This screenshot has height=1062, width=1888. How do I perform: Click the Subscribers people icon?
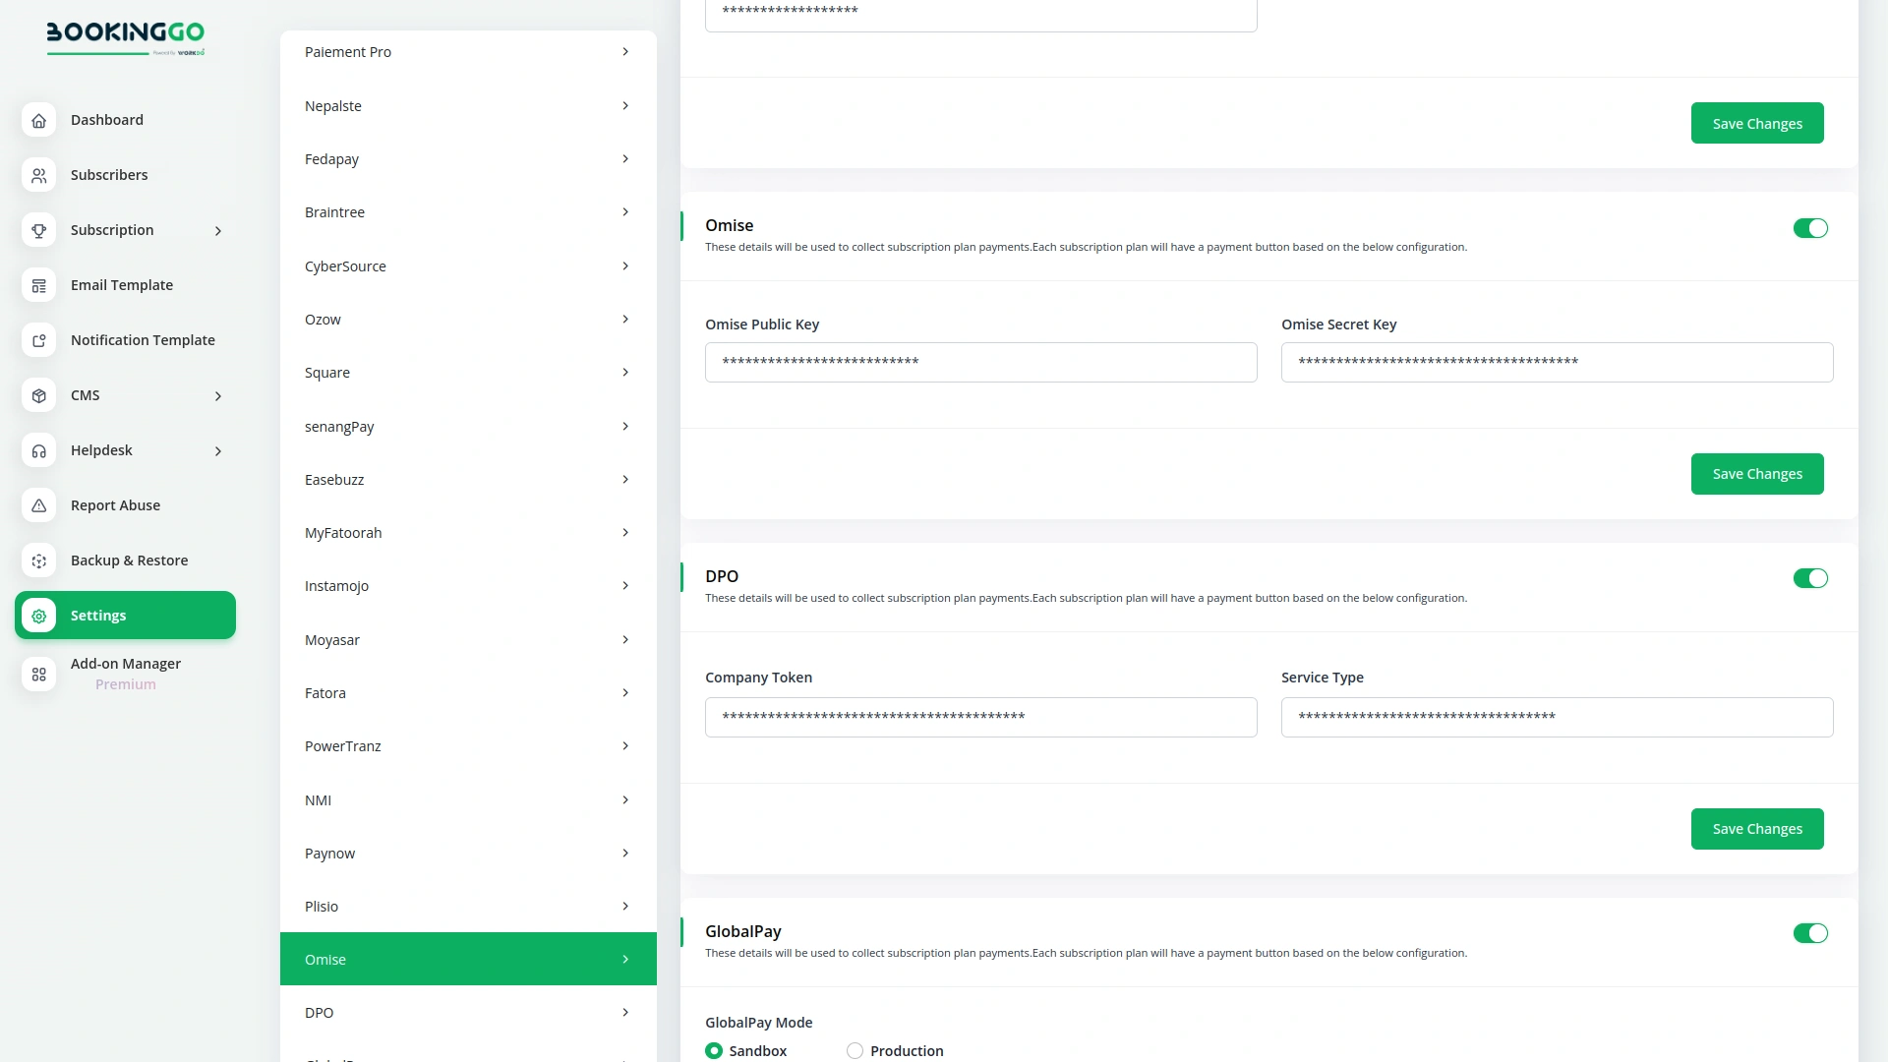click(38, 175)
